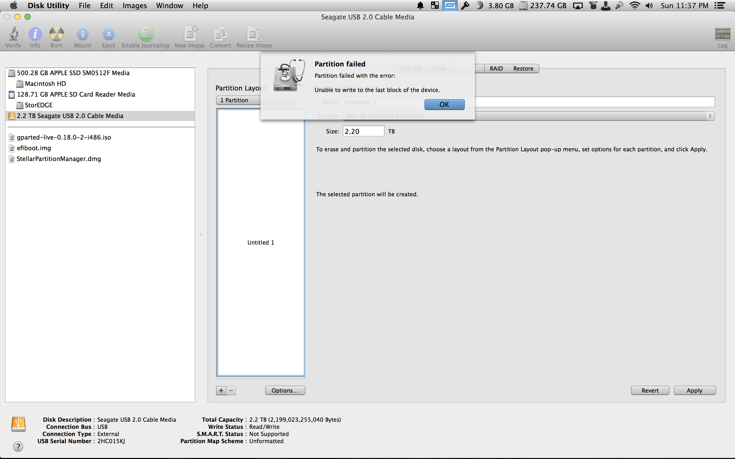The height and width of the screenshot is (459, 735).
Task: Click the Mount toolbar button
Action: click(82, 34)
